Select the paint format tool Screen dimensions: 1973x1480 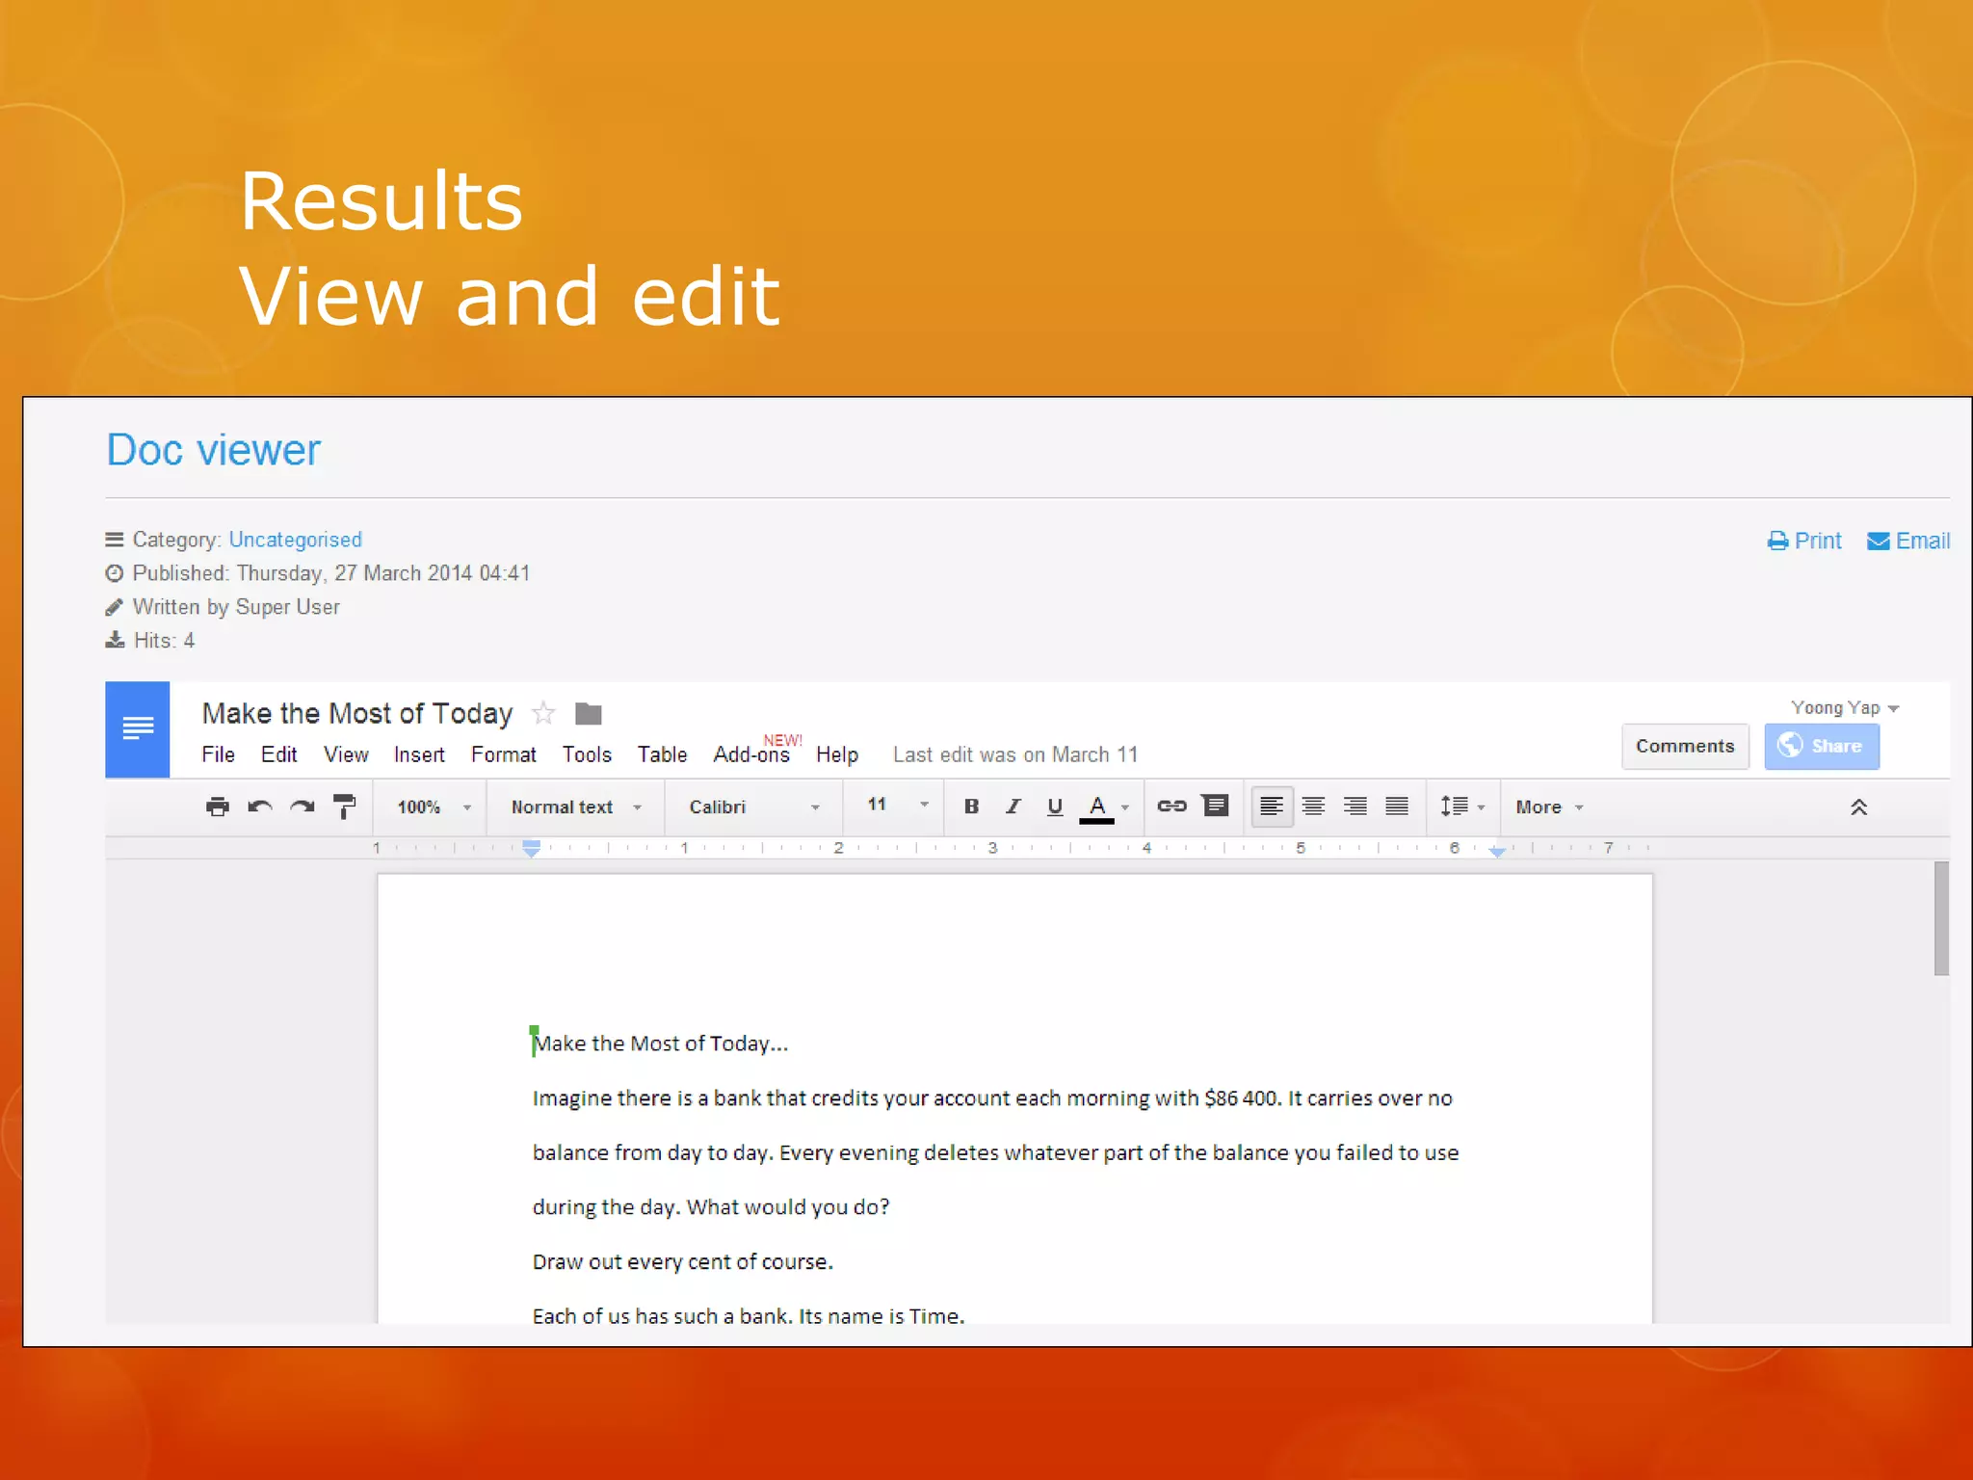(x=344, y=806)
